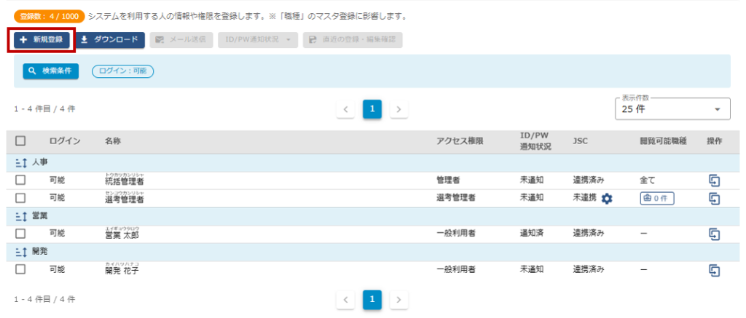The image size is (746, 318).
Task: Select the checkbox for 営業 太郎
Action: coord(20,234)
